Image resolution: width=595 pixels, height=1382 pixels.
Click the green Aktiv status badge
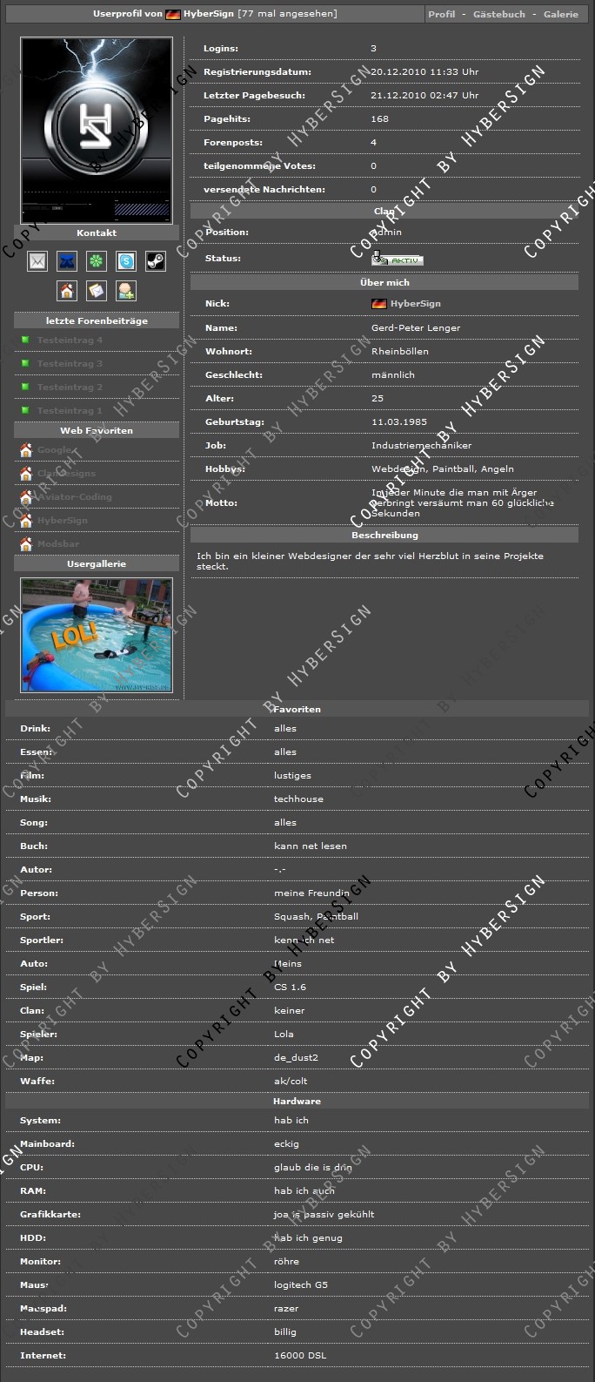pos(398,260)
